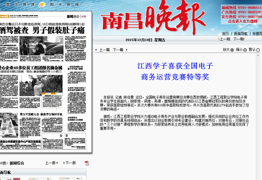Click the 新闻综合 A18 page header label
Image resolution: width=262 pixels, height=180 pixels.
click(76, 16)
